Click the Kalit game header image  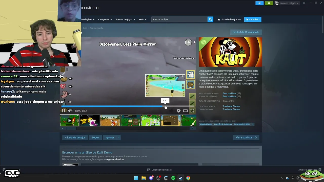(x=230, y=52)
